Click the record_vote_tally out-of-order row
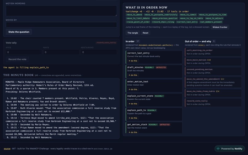The width and height of the screenshot is (248, 155). 213,102
